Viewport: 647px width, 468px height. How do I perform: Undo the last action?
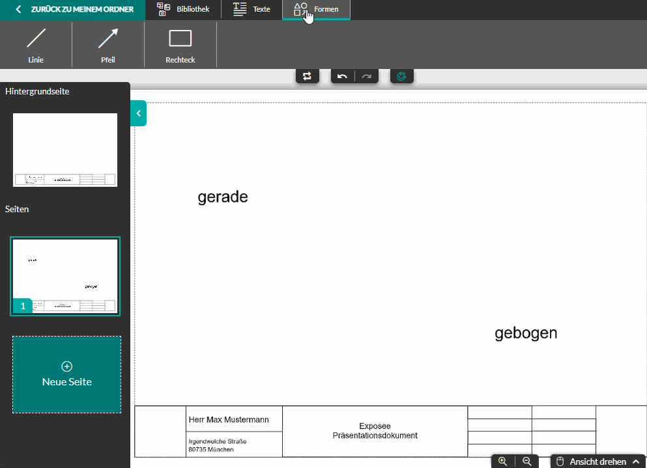tap(343, 76)
